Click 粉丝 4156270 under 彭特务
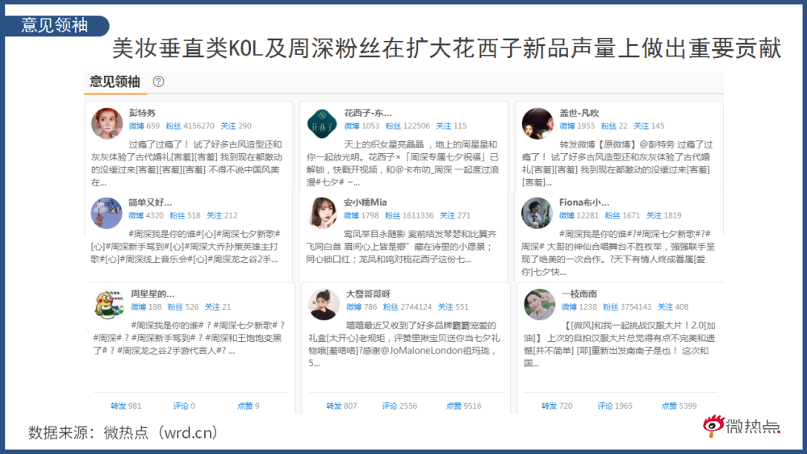 pos(190,126)
